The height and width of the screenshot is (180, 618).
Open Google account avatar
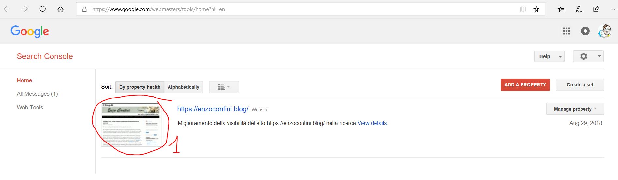pyautogui.click(x=605, y=31)
